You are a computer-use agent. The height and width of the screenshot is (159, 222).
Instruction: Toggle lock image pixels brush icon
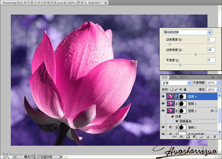[x=176, y=89]
